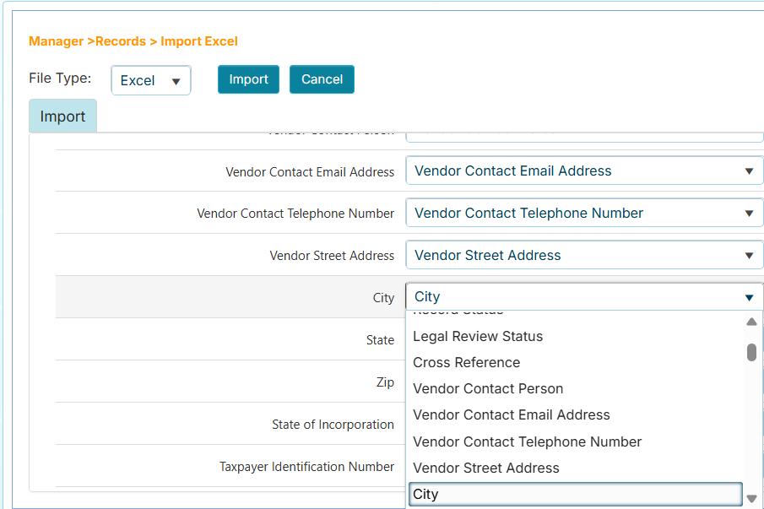Click the Manager breadcrumb link
764x509 pixels.
coord(56,41)
